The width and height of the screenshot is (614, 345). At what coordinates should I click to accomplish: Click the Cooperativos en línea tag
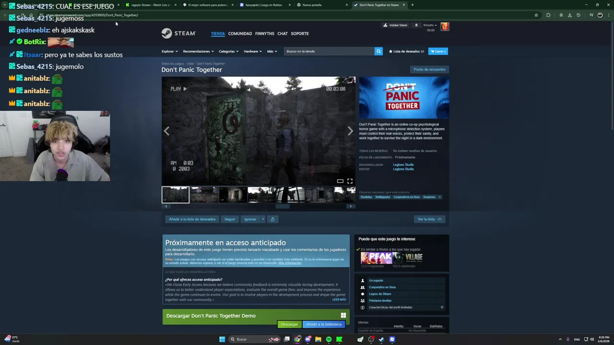tap(406, 197)
